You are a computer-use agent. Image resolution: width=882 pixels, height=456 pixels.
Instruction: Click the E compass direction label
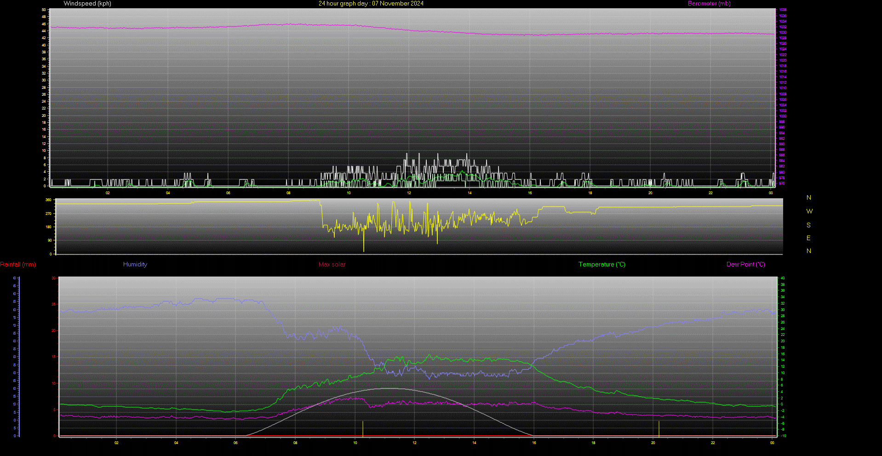[808, 238]
